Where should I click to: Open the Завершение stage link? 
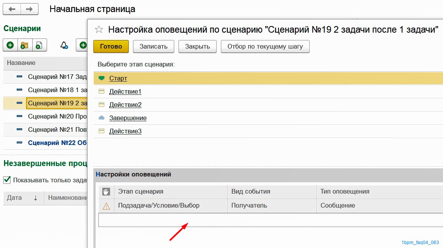click(128, 118)
